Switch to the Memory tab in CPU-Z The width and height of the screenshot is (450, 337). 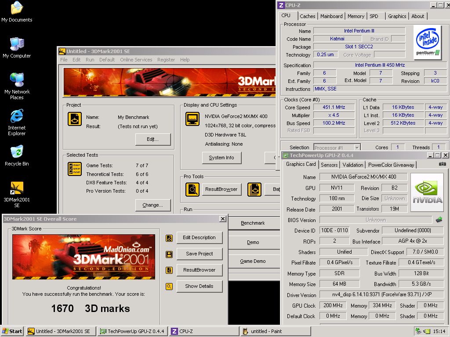pos(356,16)
